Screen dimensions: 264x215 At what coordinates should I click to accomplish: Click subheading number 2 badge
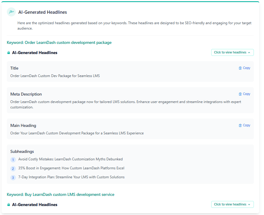click(13, 169)
